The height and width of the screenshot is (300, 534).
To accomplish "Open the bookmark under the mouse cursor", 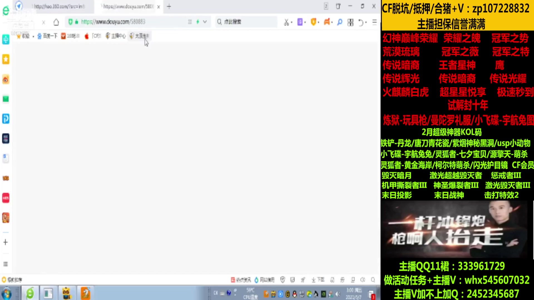I will tap(139, 36).
